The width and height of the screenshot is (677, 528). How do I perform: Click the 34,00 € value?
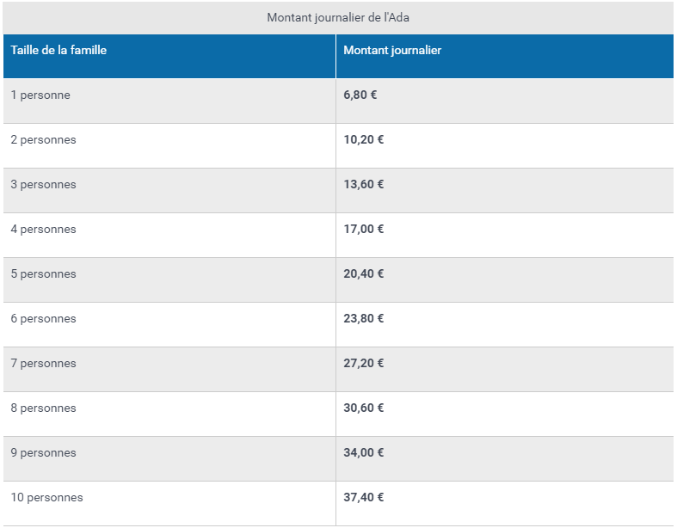tap(364, 452)
